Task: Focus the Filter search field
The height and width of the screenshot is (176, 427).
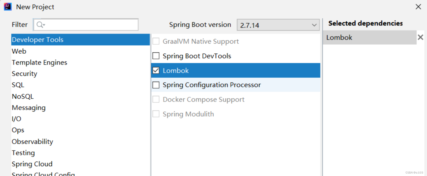Action: pyautogui.click(x=86, y=25)
